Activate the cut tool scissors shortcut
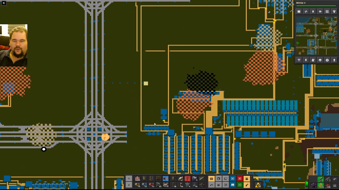 pos(218,185)
